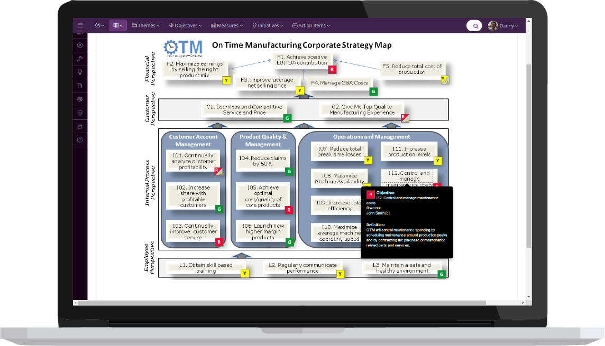Open F4 Manage G&A Costs objective
The image size is (605, 346).
click(x=340, y=82)
